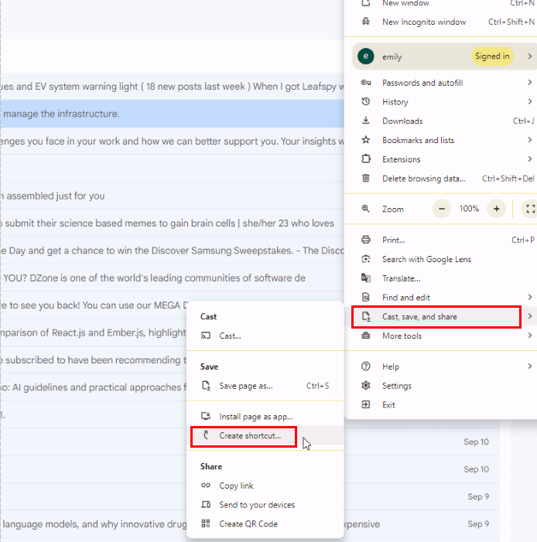Click the Install page as app icon

point(206,417)
